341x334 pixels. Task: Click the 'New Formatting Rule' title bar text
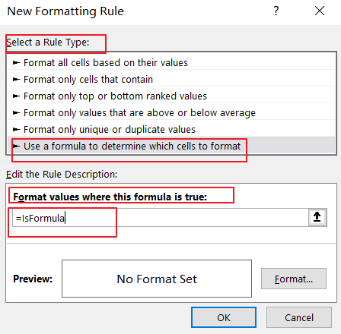(x=65, y=11)
